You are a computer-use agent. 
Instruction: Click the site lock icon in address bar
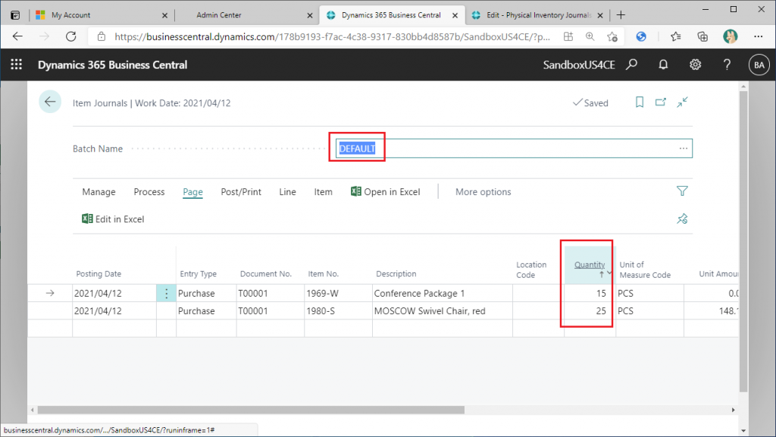point(102,36)
